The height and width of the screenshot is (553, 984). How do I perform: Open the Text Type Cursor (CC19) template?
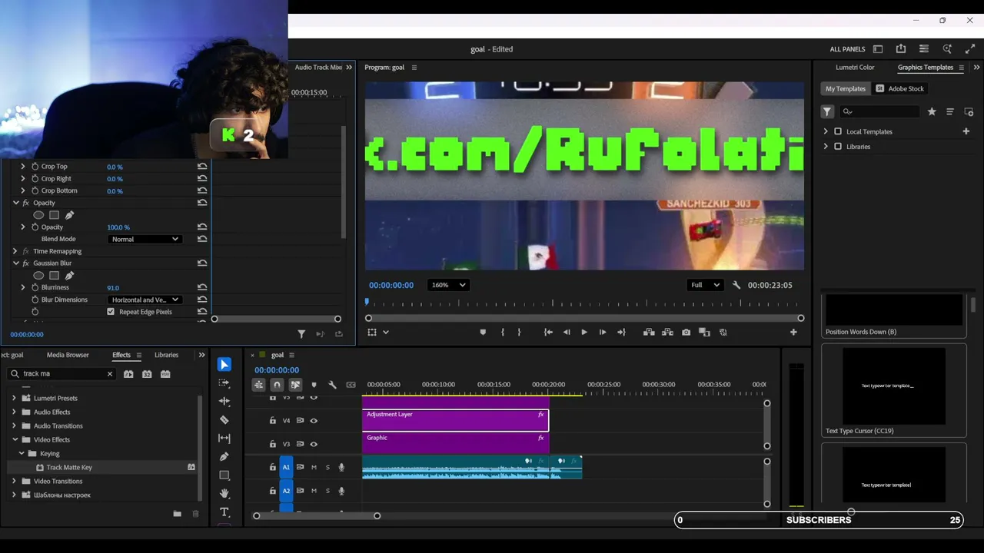pyautogui.click(x=894, y=391)
